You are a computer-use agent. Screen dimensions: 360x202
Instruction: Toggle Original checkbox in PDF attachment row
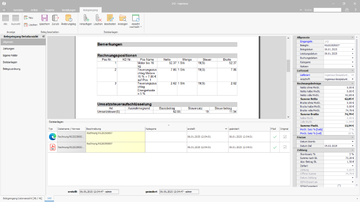tap(285, 147)
